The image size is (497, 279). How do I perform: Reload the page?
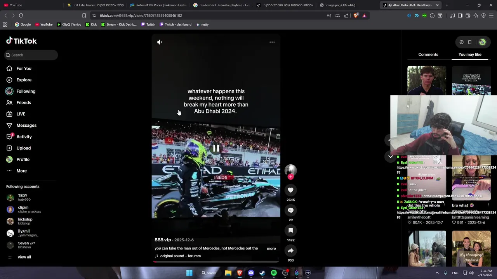point(21,15)
